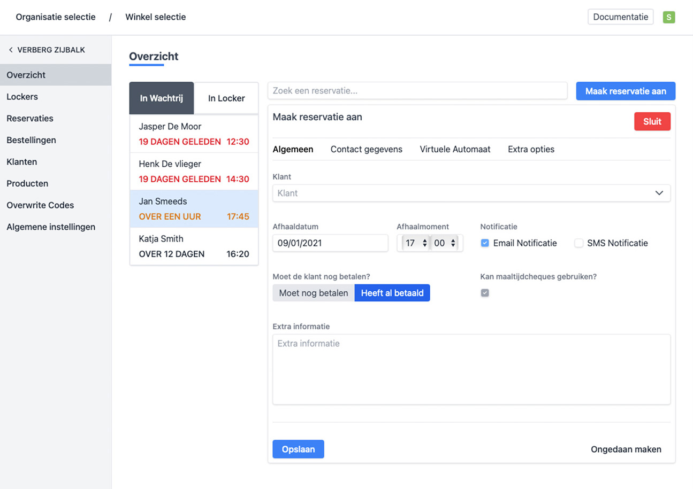The height and width of the screenshot is (489, 693).
Task: Close the form with Sluit button
Action: 652,121
